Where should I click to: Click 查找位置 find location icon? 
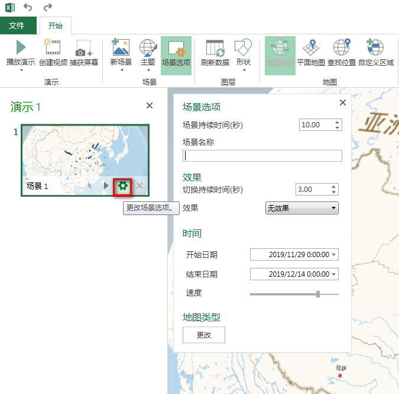coord(342,47)
